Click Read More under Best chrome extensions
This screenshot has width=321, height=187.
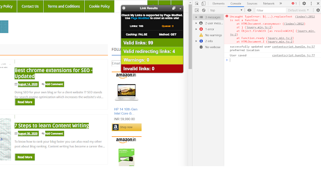(25, 102)
